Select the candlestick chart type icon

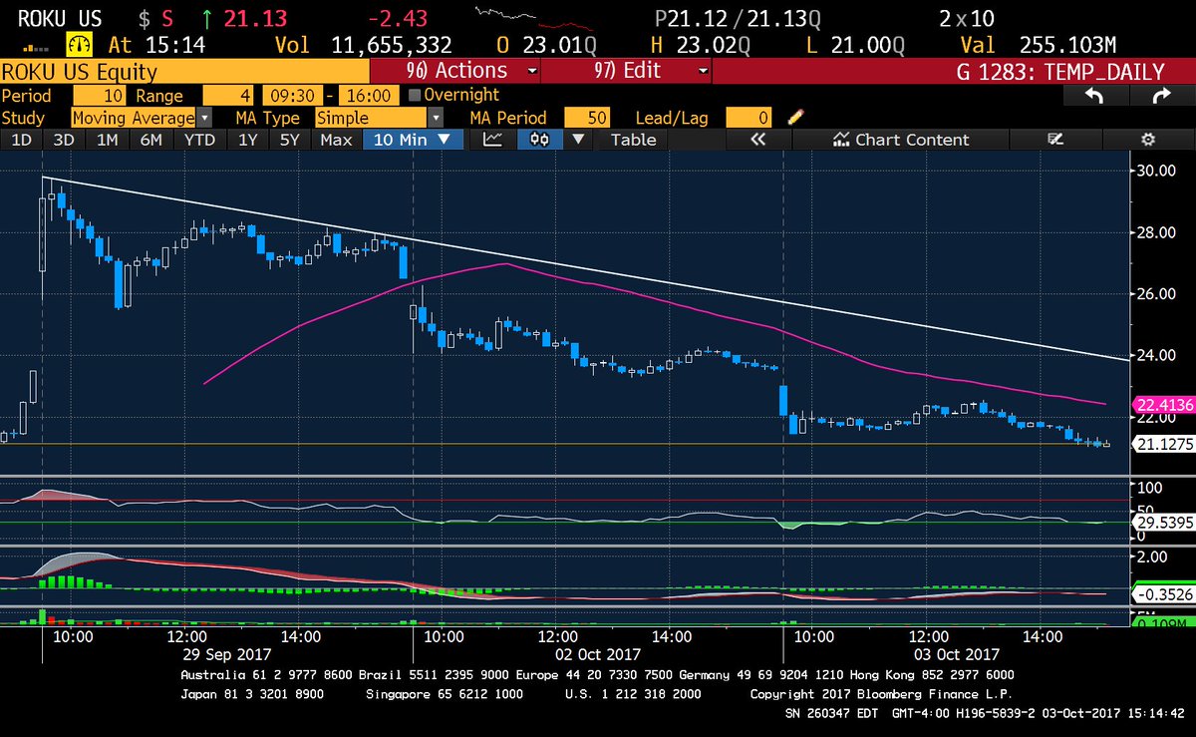540,140
